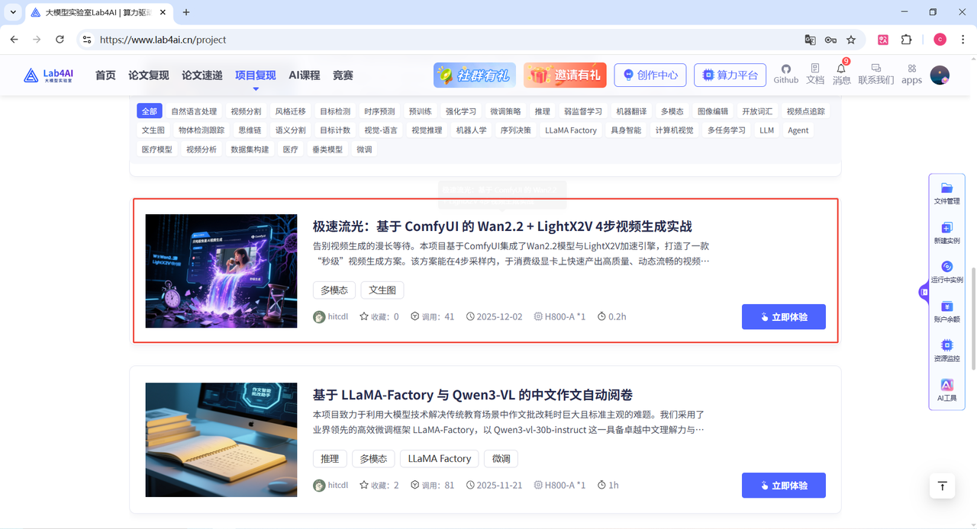Filter by LLaMA Factory tag in the filter bar

point(571,130)
